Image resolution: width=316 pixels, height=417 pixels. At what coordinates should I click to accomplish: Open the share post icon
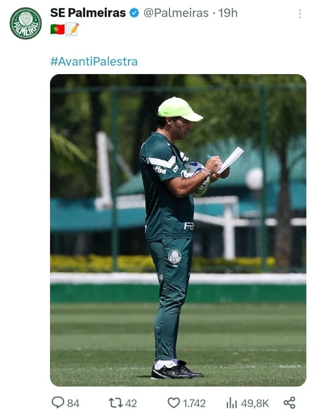pyautogui.click(x=289, y=403)
